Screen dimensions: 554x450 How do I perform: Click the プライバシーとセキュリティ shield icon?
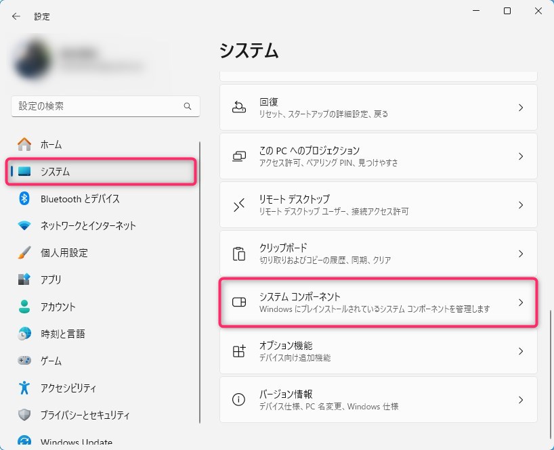click(x=24, y=415)
